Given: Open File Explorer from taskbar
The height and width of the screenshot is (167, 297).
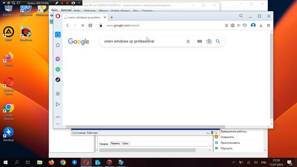Looking at the screenshot, I should (39, 162).
